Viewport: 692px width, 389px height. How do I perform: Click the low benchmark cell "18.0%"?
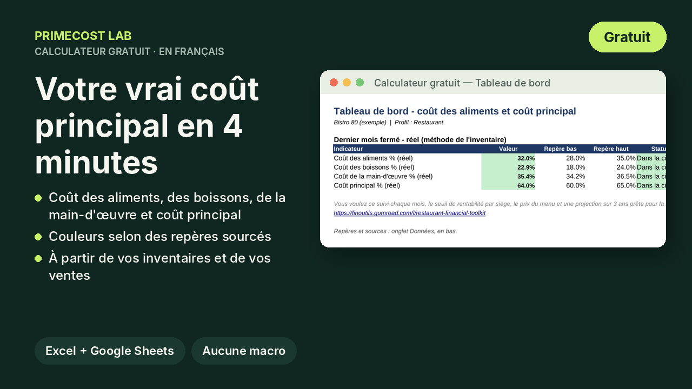[561, 167]
